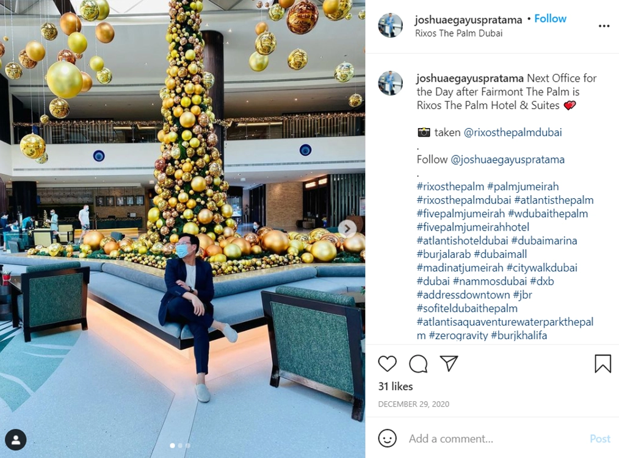Viewport: 619px width, 458px height.
Task: Open comments via speech bubble icon
Action: click(x=418, y=363)
